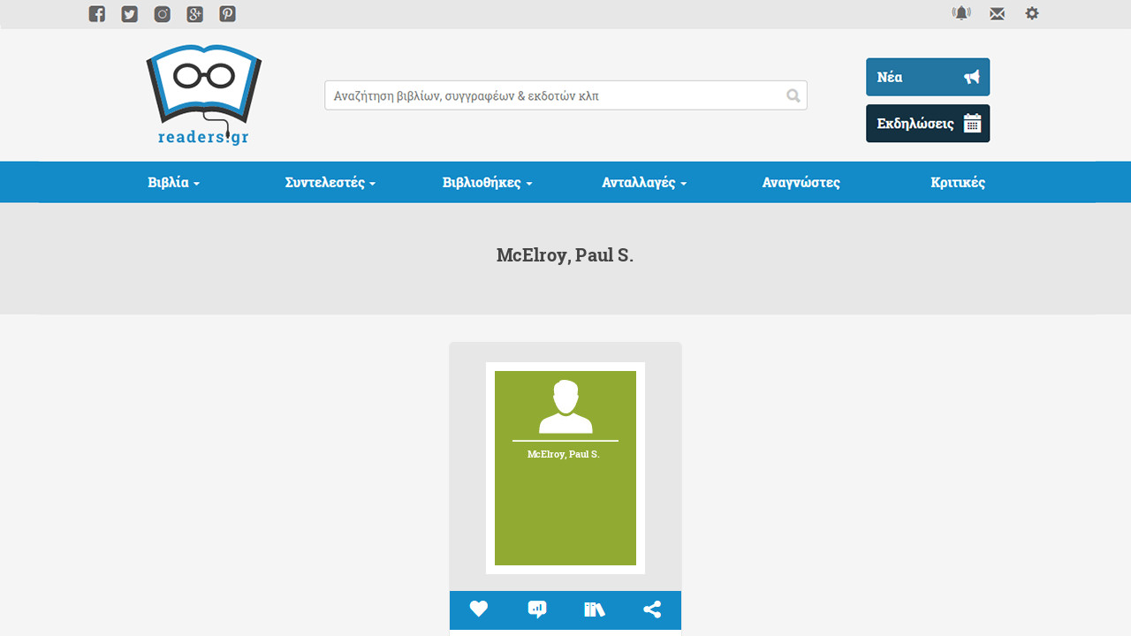Open settings gear icon

(x=1032, y=13)
